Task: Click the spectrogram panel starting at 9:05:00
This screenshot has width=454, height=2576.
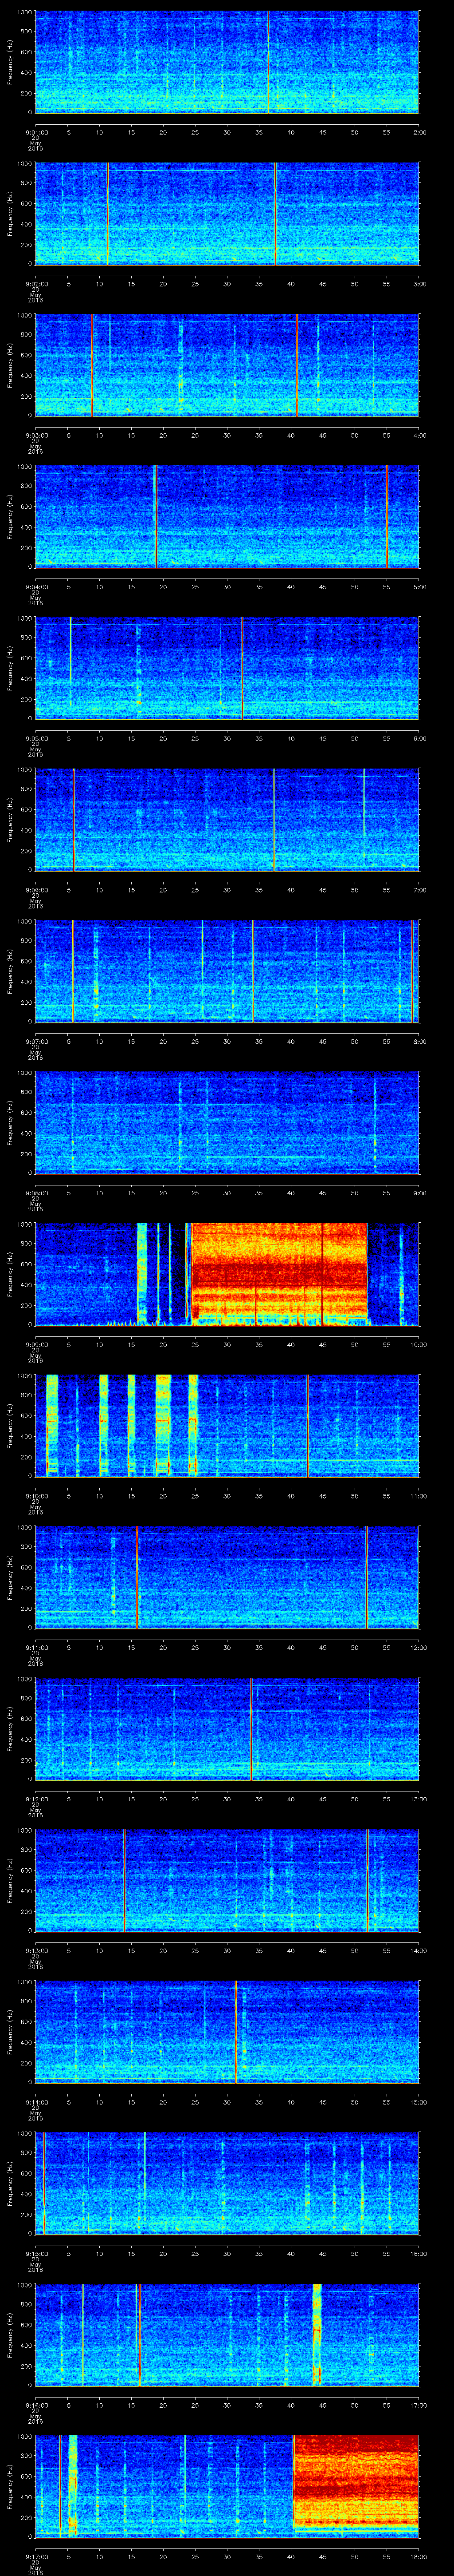Action: click(x=227, y=668)
